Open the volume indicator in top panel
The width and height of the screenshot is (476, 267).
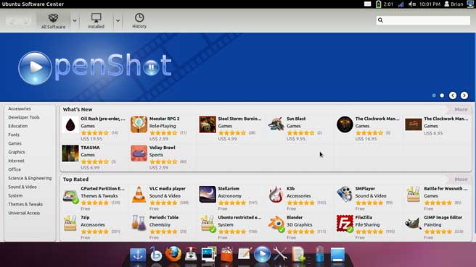(x=411, y=4)
